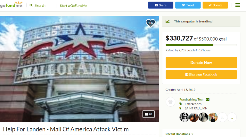This screenshot has height=137, width=246.
Task: Click the SAINT PAUL location pin icon
Action: point(180,108)
